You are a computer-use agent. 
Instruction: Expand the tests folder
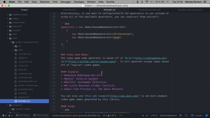click(x=13, y=50)
